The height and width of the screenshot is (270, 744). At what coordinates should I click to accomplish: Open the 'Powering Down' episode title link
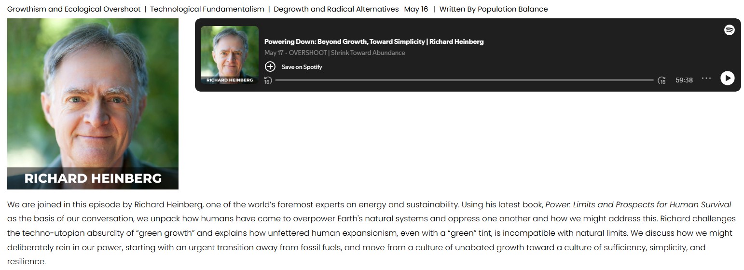coord(373,41)
